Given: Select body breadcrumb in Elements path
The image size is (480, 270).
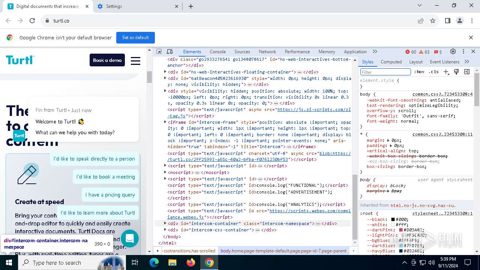Looking at the screenshot, I should pos(283,250).
